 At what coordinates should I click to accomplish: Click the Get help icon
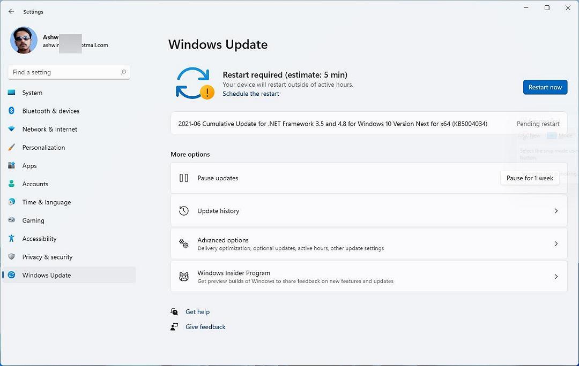(174, 312)
